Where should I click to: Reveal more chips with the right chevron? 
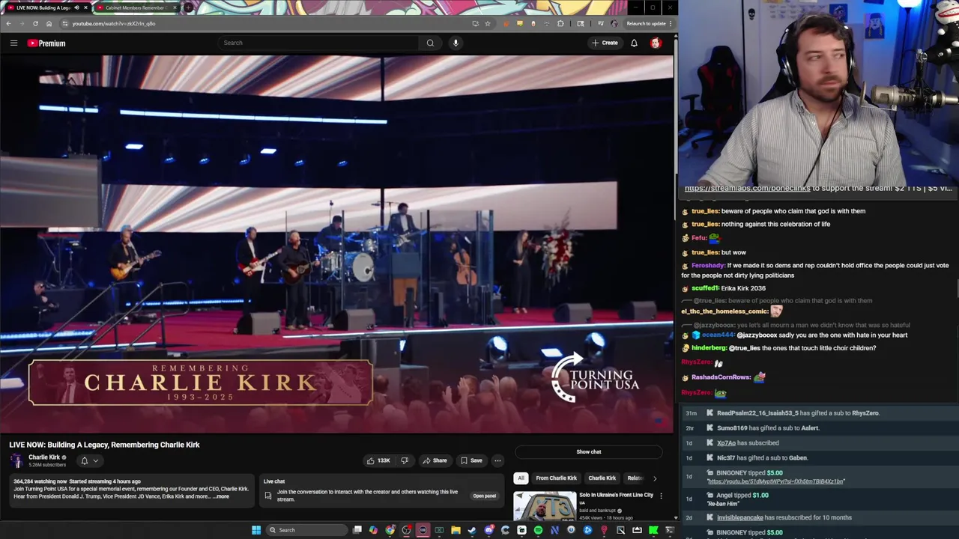(x=655, y=478)
